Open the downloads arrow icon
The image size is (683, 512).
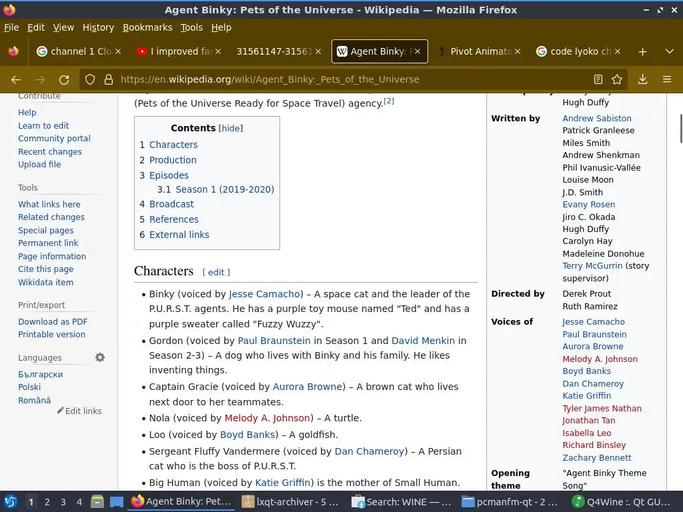642,79
